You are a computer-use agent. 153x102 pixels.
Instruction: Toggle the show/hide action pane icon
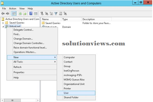[x=36, y=14]
